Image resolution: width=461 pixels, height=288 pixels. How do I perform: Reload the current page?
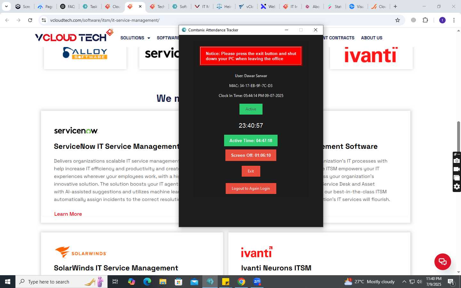click(30, 20)
